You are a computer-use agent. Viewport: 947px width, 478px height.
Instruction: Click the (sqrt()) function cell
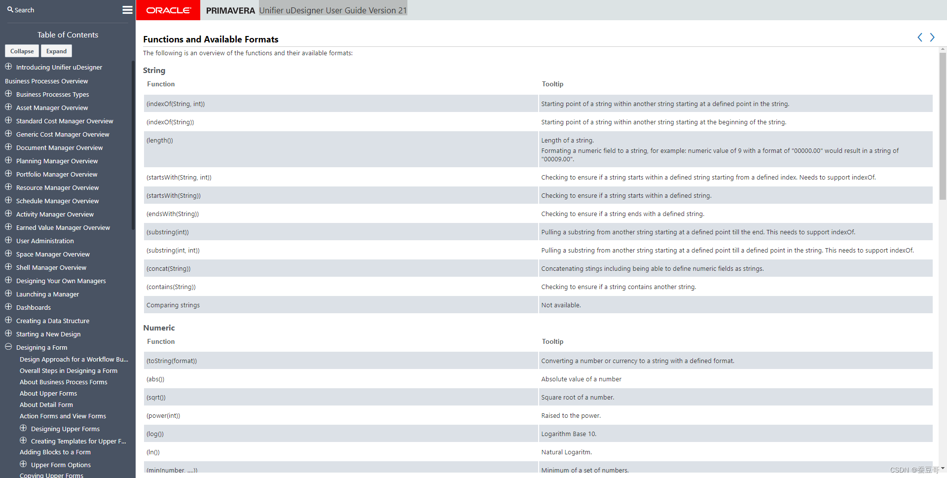click(x=341, y=397)
